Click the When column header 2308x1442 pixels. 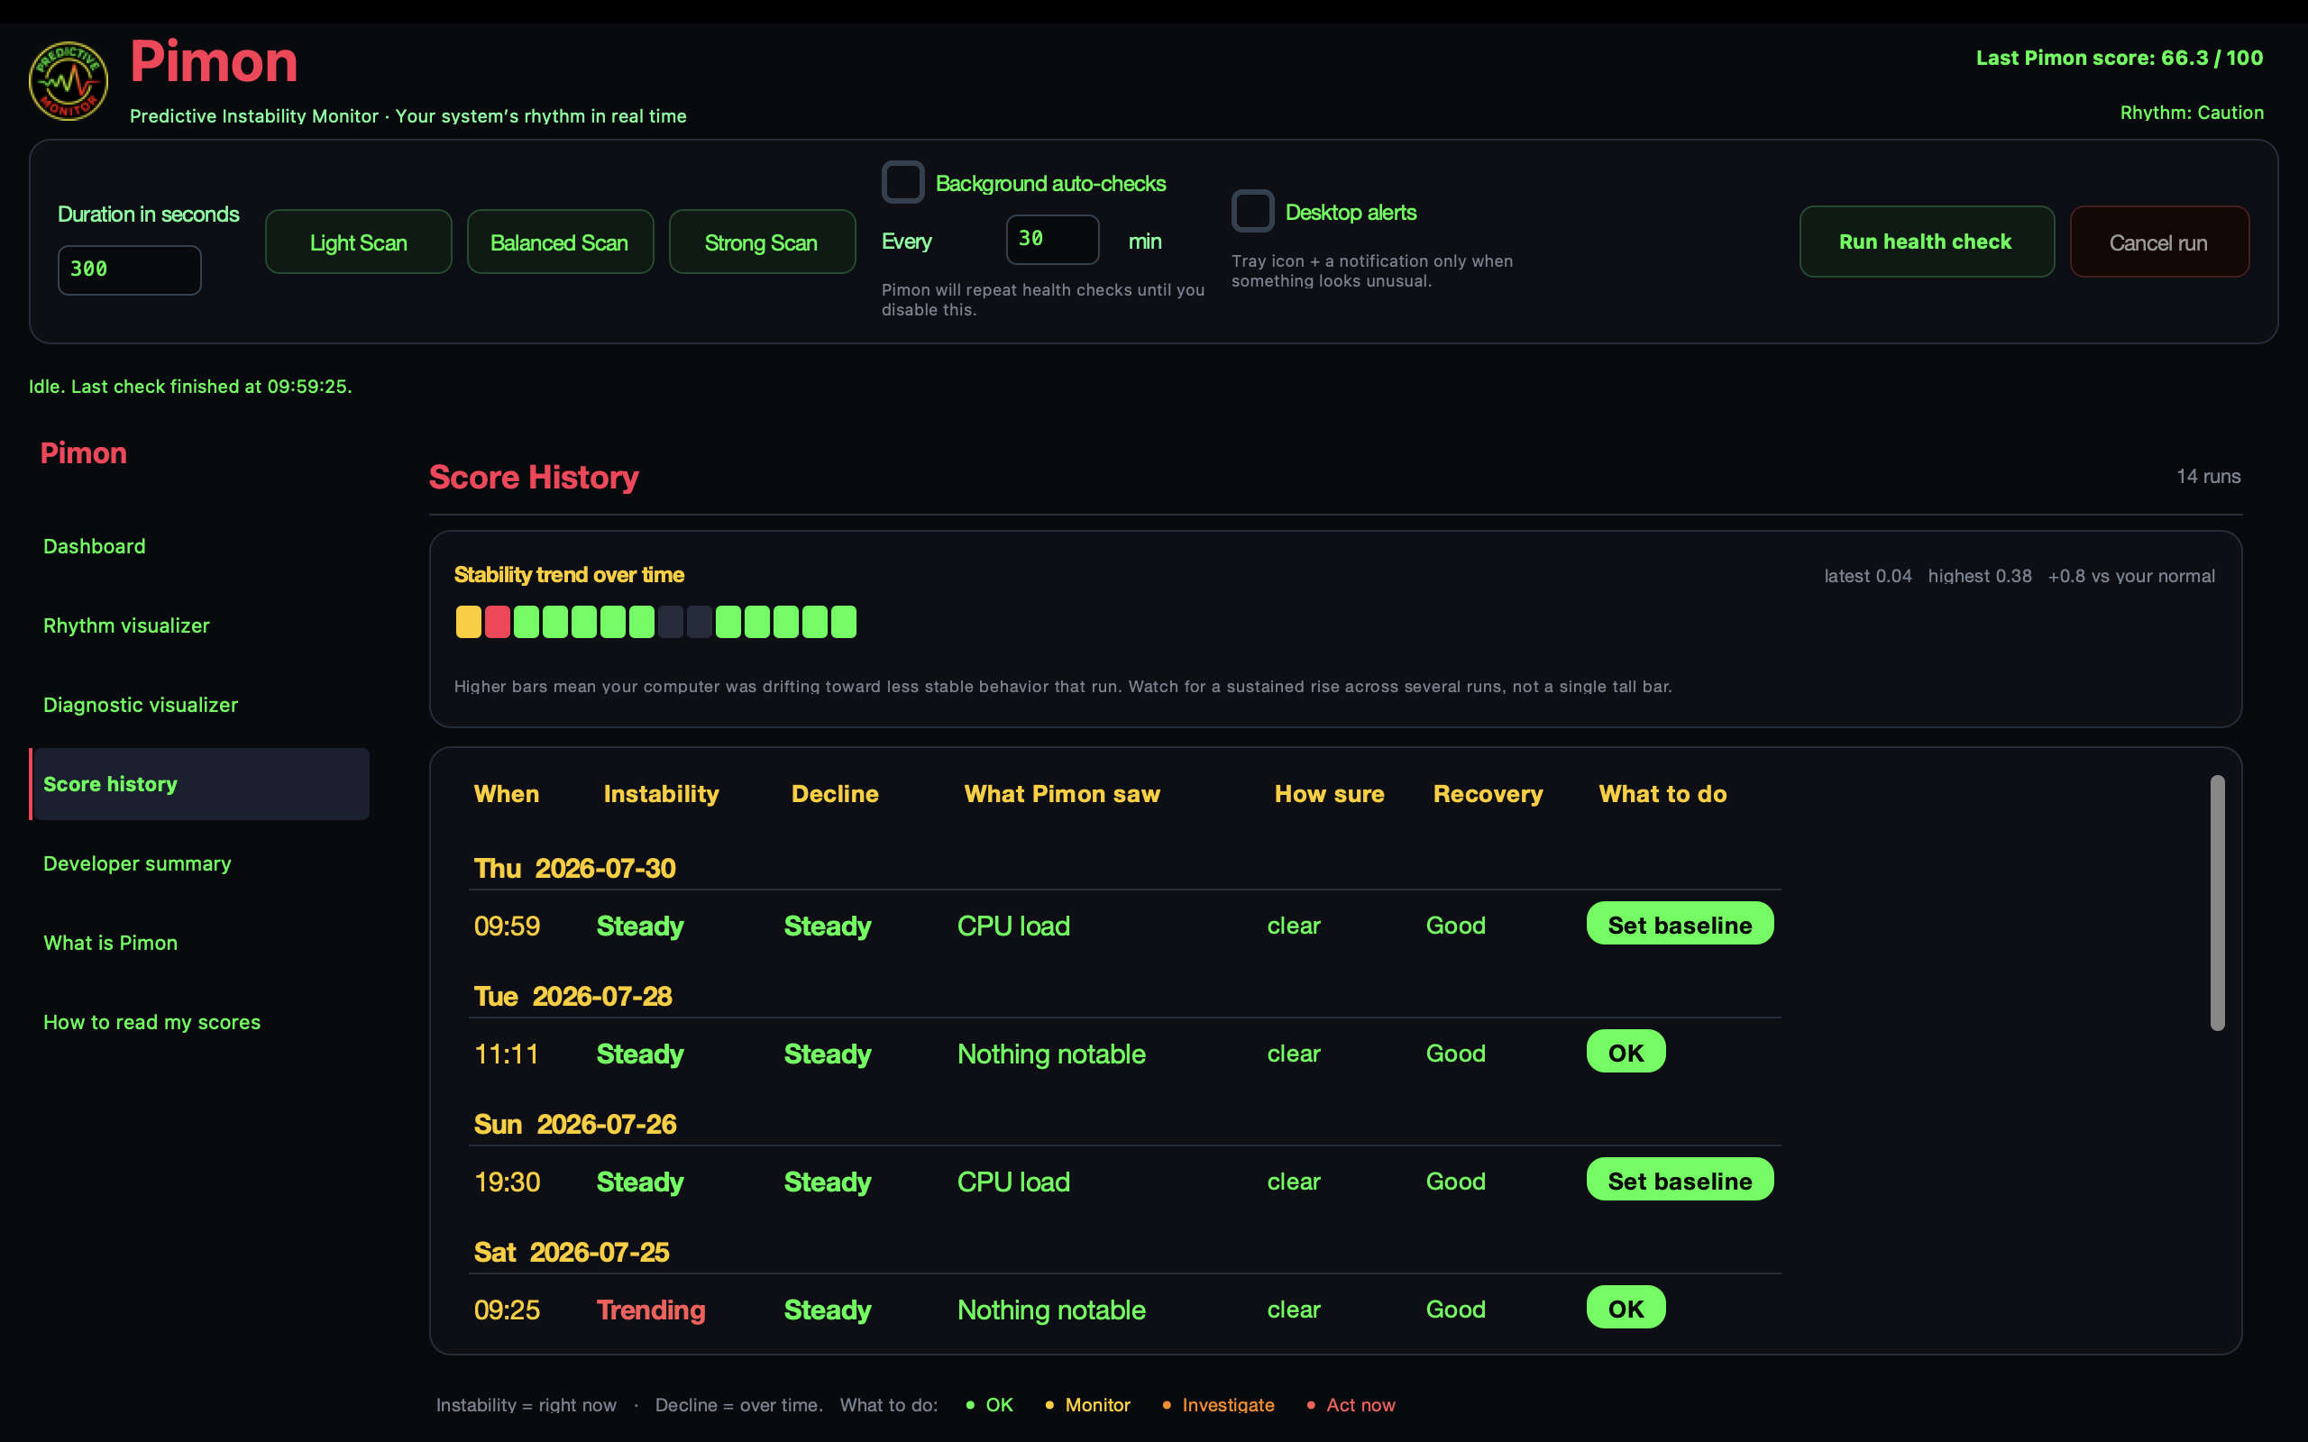[507, 793]
